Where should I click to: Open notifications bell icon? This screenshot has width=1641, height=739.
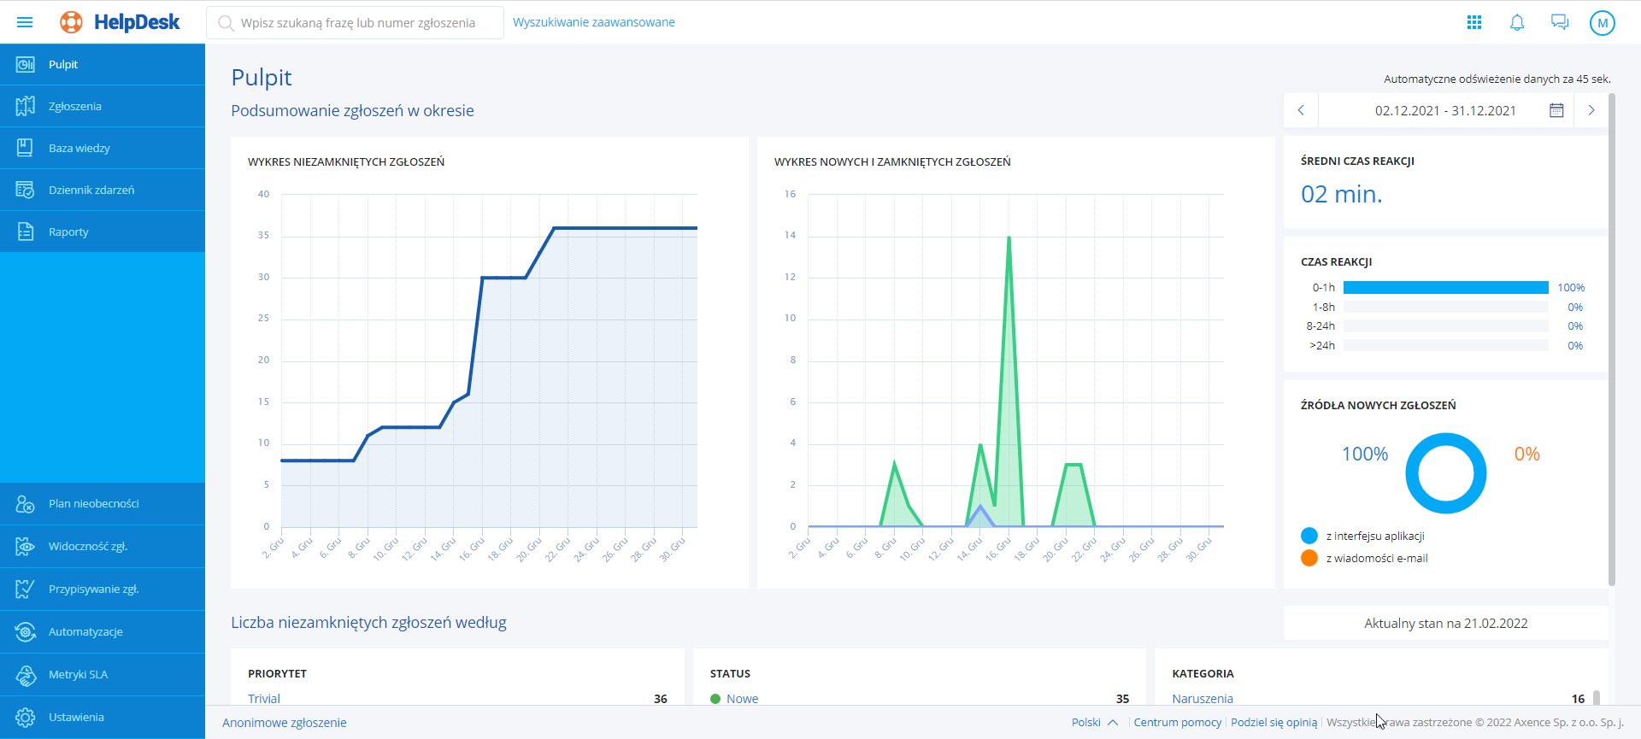point(1517,22)
